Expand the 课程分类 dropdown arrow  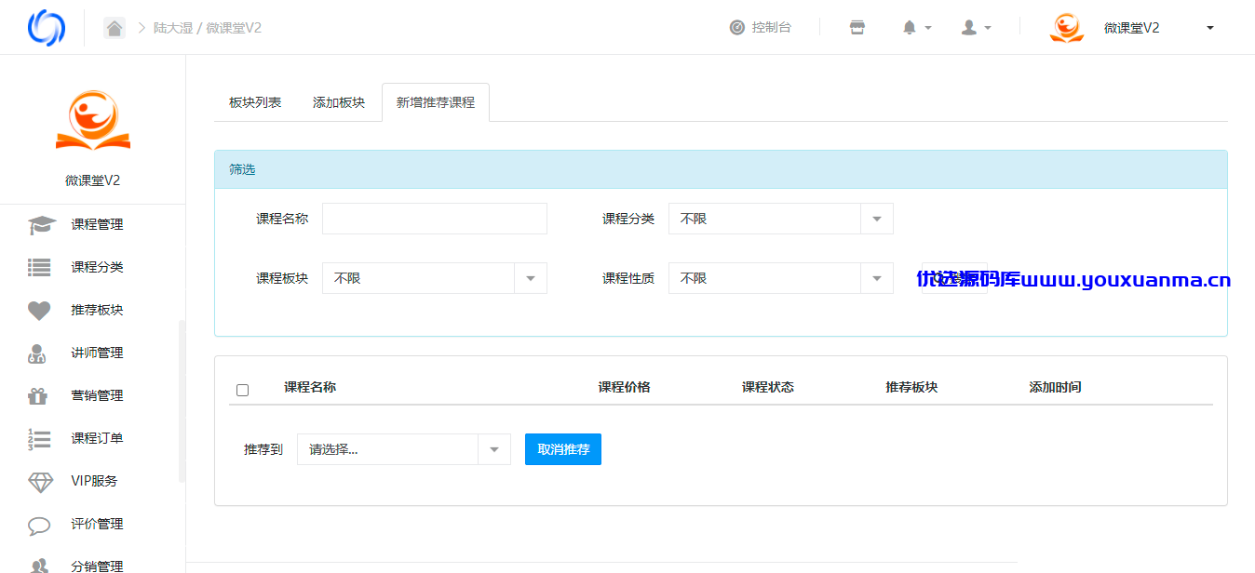click(x=876, y=219)
